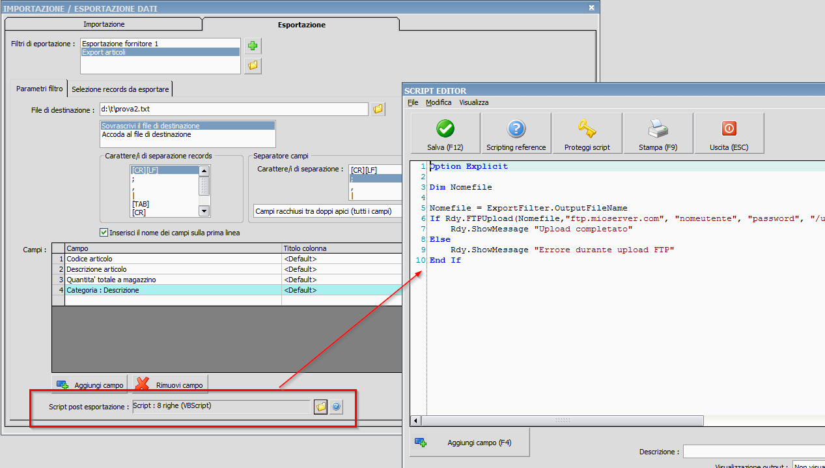
Task: Open the 'Campi racchiusi tra doppi apici' dropdown
Action: [327, 212]
